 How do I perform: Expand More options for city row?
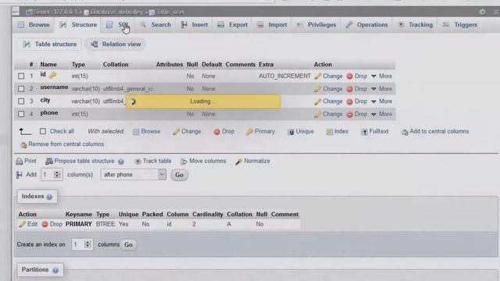382,101
